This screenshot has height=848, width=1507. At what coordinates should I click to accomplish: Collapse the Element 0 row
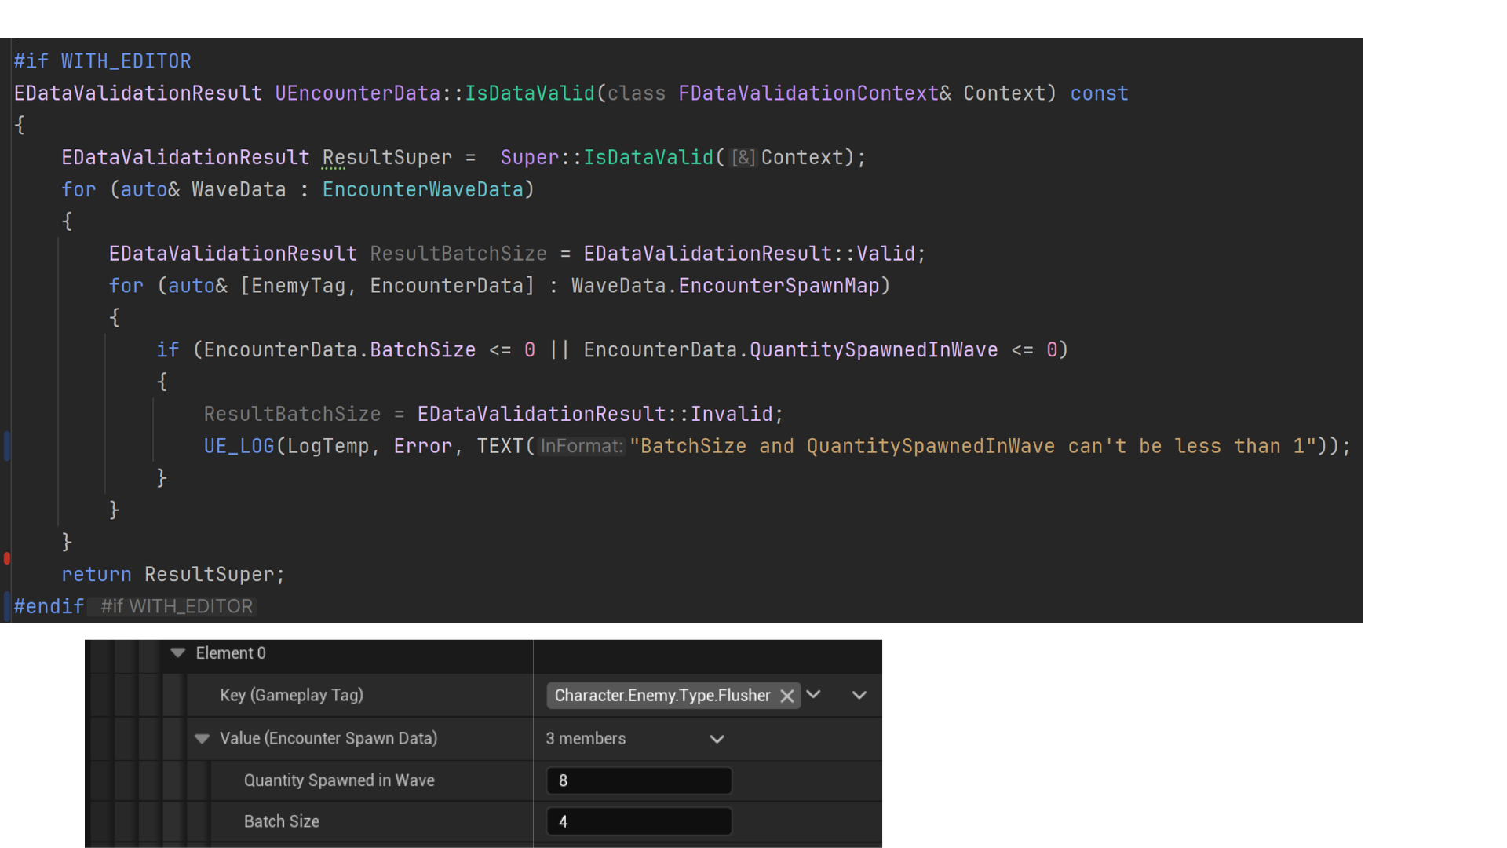[178, 653]
